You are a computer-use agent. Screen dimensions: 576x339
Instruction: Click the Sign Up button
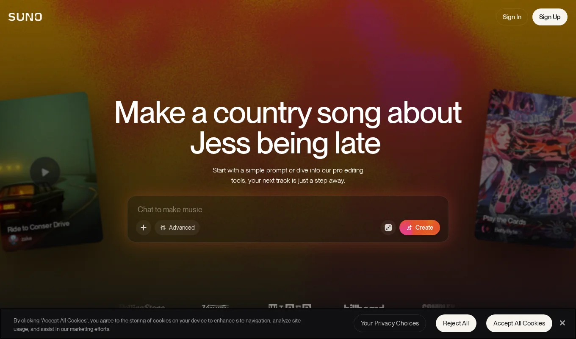point(550,17)
